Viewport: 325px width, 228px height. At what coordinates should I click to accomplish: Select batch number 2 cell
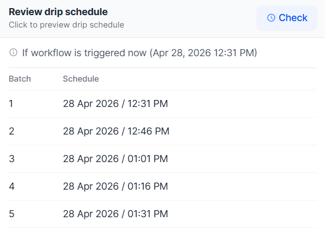point(11,131)
